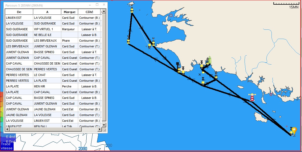Select the westernmost yellow-black buoy on the route
Image resolution: width=302 pixels, height=152 pixels.
128,40
